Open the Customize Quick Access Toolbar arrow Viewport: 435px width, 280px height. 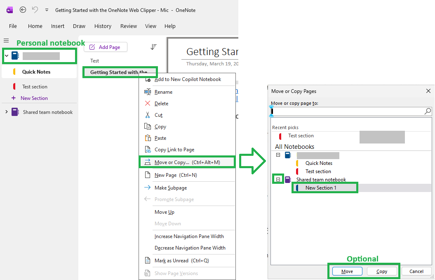47,10
